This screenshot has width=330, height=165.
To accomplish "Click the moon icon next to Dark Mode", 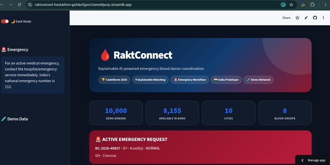I will click(x=13, y=21).
